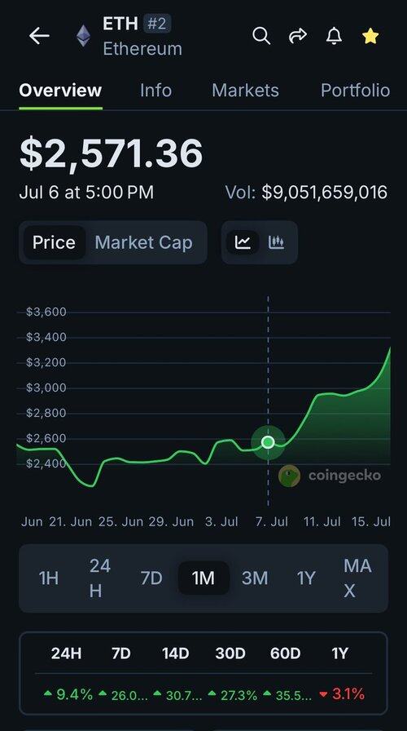Open the Info tab
The height and width of the screenshot is (731, 407).
155,91
